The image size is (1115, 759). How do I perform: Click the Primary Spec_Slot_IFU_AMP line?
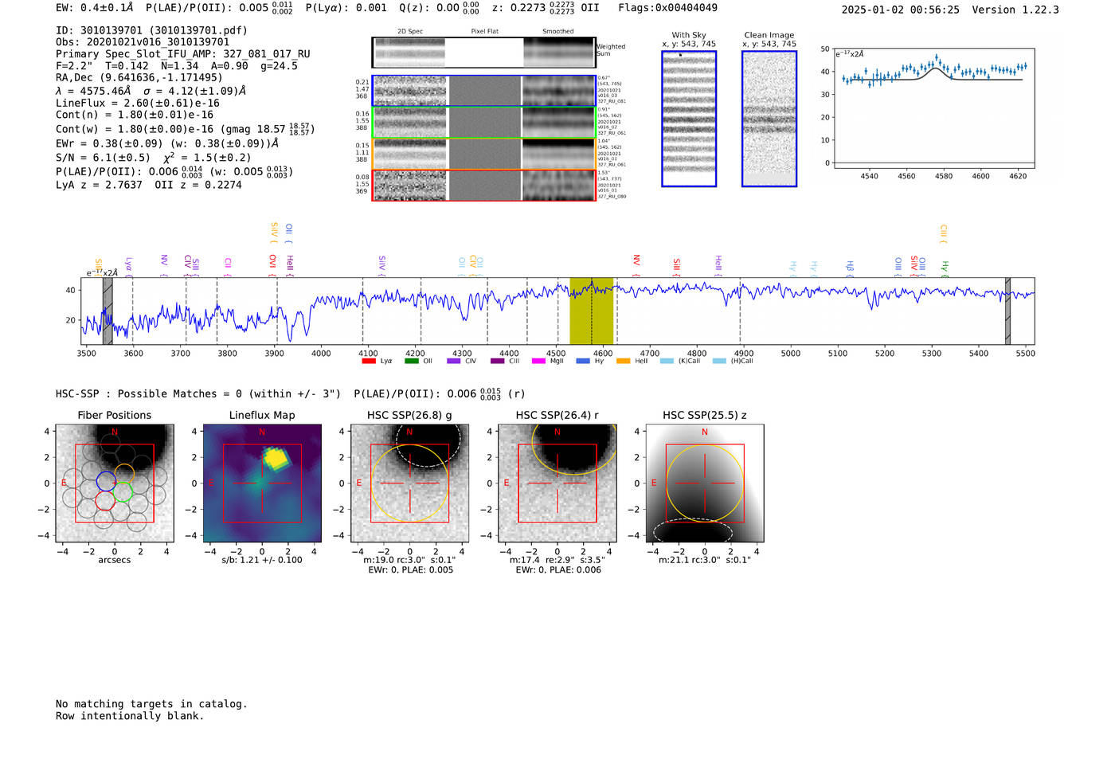click(x=183, y=54)
